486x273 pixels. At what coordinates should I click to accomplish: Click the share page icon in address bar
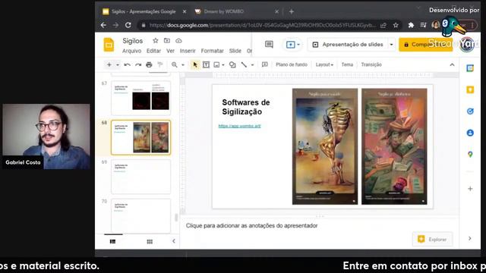coord(383,25)
